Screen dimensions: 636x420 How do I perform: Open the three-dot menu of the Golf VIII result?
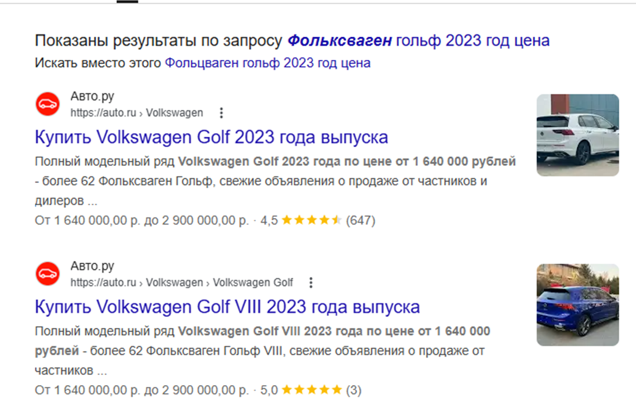(x=311, y=283)
